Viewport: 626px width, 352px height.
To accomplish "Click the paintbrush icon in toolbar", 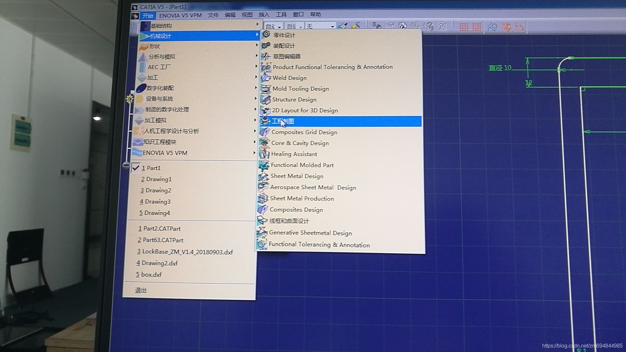I will coord(342,26).
